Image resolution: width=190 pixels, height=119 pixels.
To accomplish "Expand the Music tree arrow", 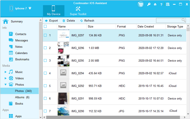I will click(5, 72).
